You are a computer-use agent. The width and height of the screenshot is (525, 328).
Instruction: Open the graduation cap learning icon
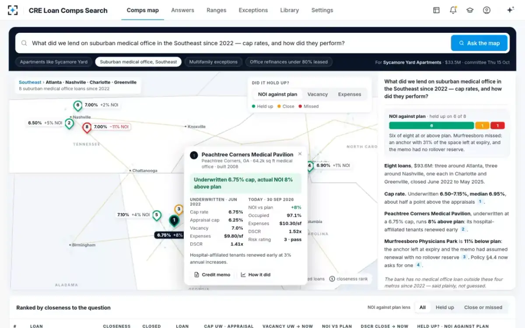(x=470, y=10)
